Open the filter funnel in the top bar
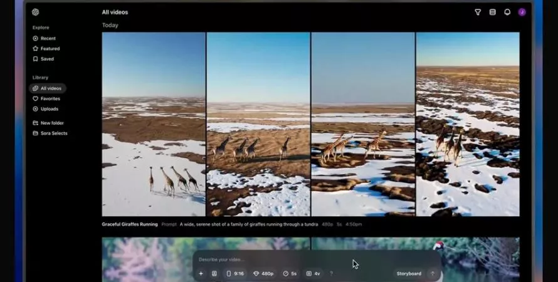The image size is (558, 282). click(478, 12)
